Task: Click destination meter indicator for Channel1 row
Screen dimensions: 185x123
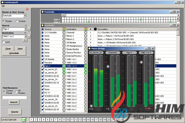Action: pyautogui.click(x=86, y=33)
